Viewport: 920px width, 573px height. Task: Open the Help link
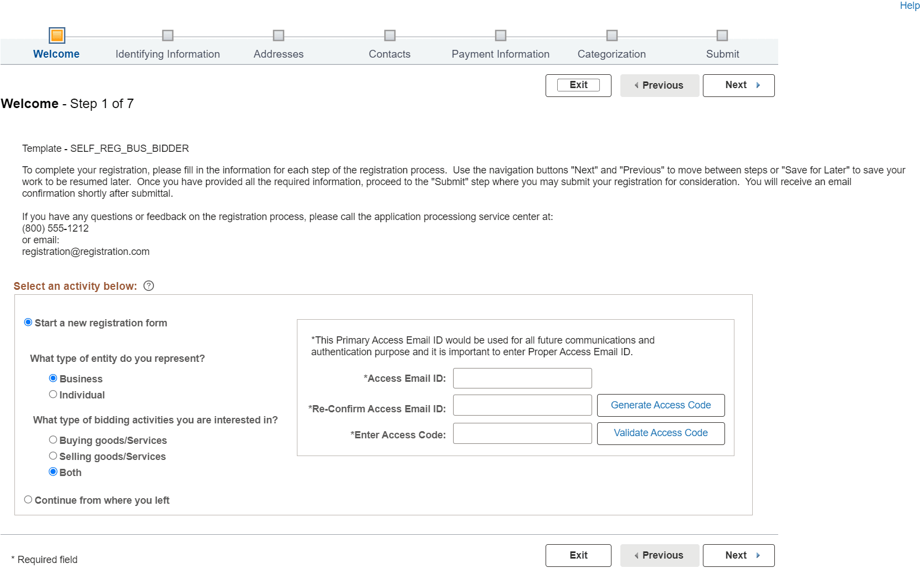pyautogui.click(x=909, y=6)
